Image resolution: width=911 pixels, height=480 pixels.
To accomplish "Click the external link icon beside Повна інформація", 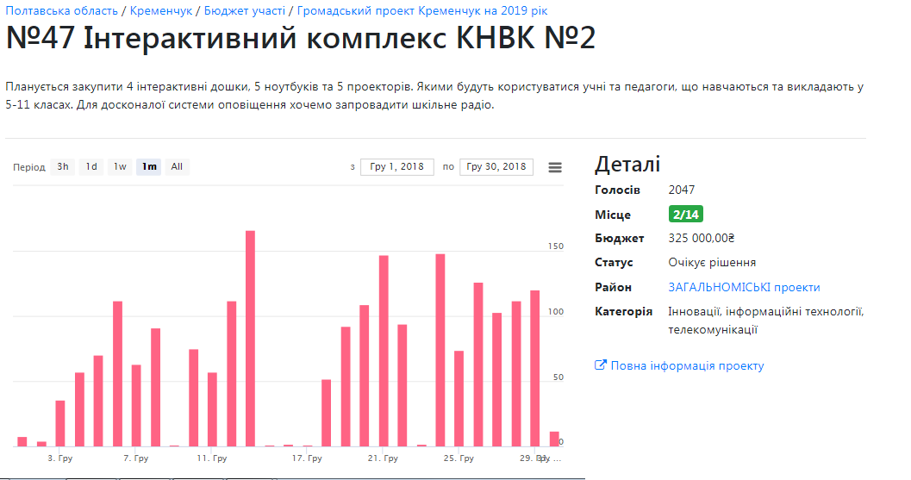I will [x=601, y=365].
